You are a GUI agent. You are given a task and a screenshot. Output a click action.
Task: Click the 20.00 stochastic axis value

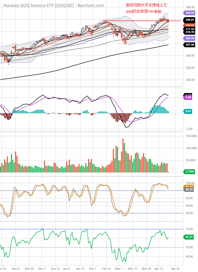click(189, 213)
